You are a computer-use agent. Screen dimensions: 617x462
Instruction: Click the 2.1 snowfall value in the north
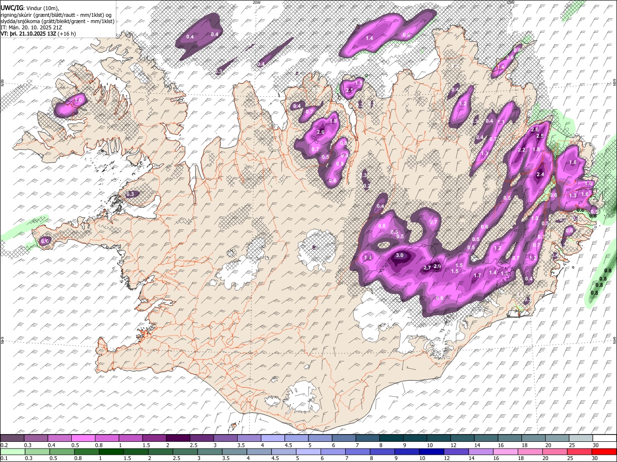350,90
